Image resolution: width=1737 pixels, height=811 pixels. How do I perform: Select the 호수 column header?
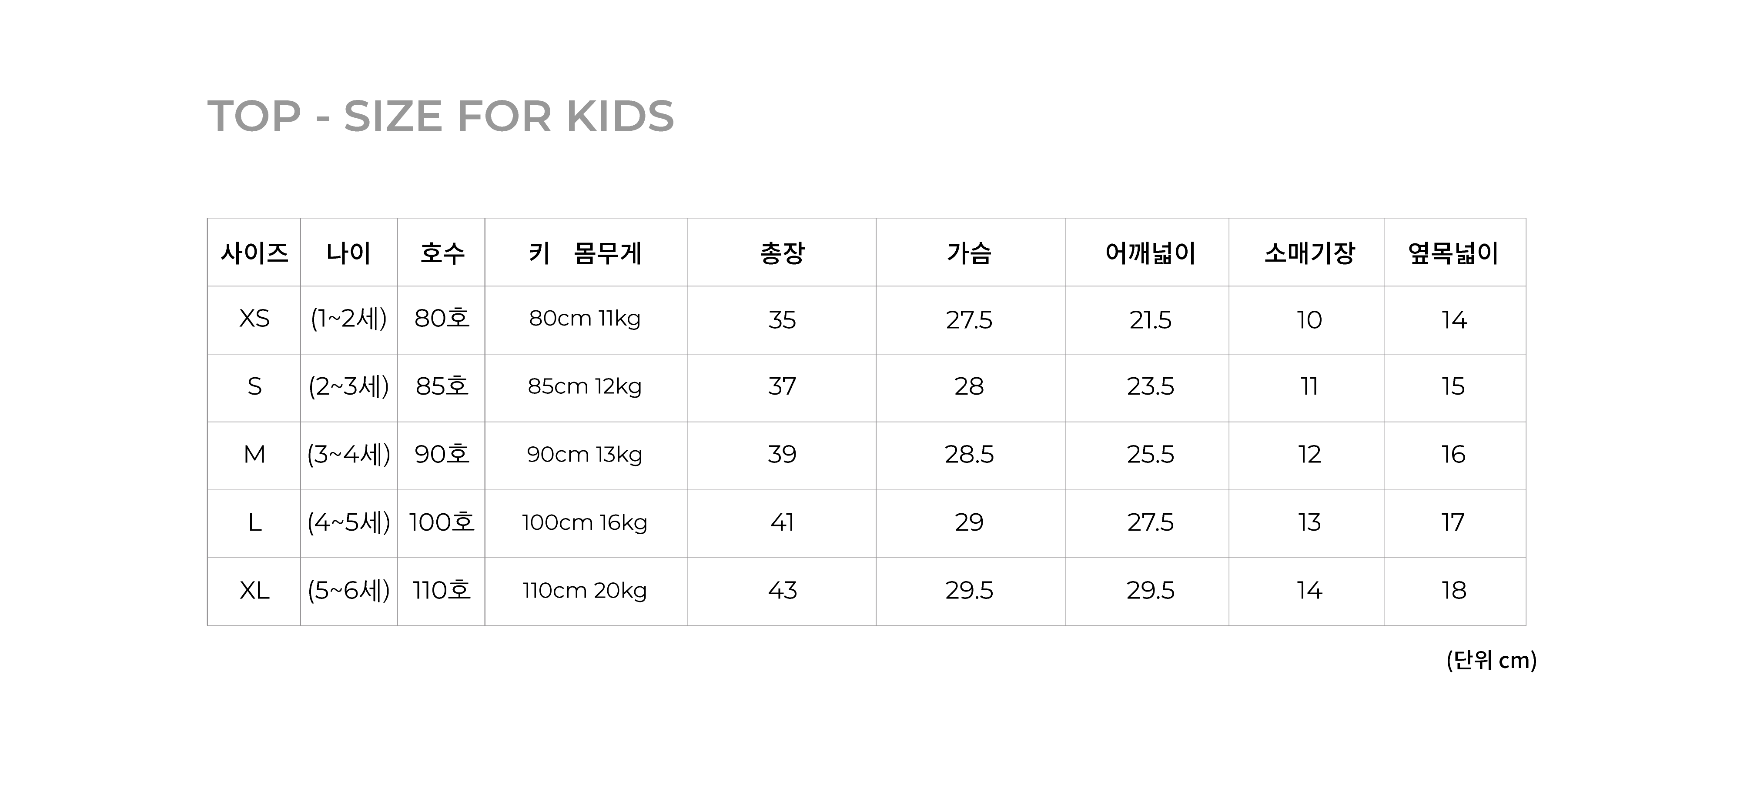442,253
